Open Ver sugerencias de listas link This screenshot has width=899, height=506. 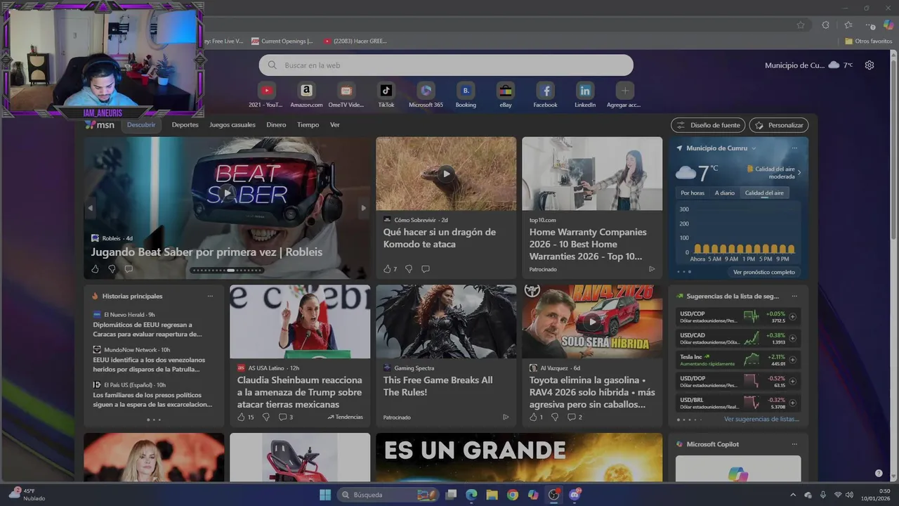point(761,419)
